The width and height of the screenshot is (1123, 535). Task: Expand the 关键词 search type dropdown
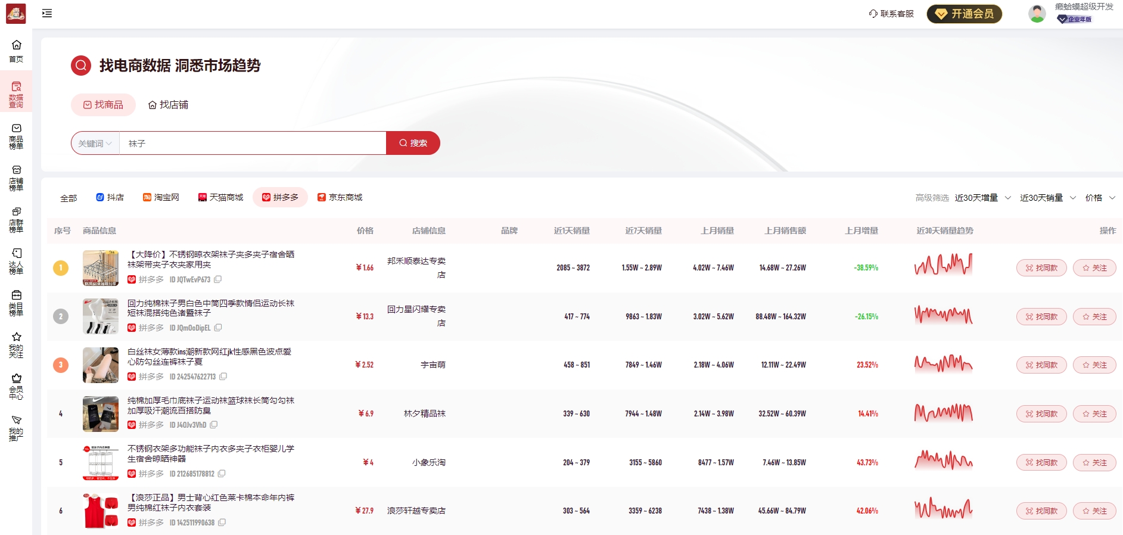(x=95, y=144)
